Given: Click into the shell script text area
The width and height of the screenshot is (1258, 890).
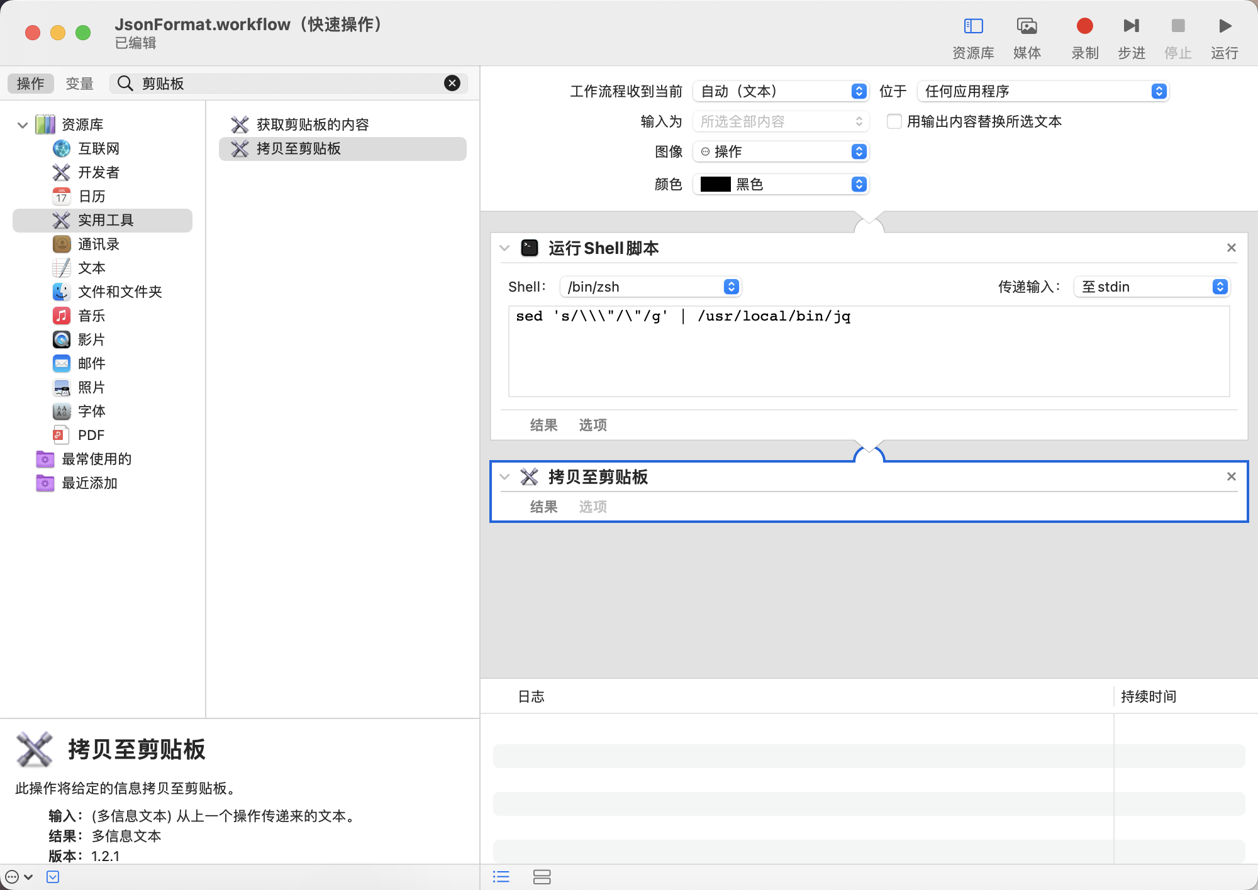Looking at the screenshot, I should pyautogui.click(x=869, y=351).
